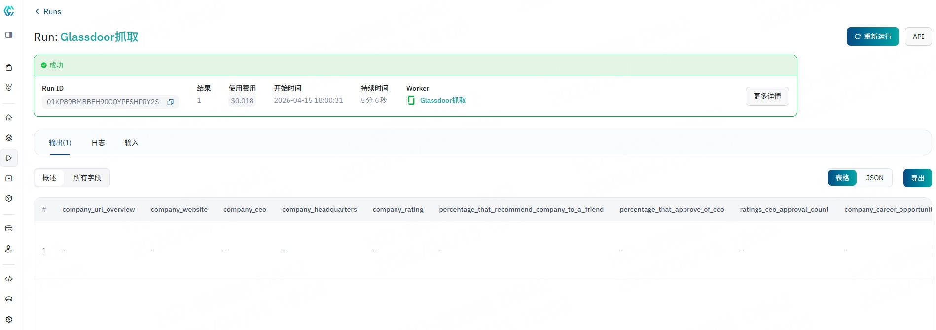Open the add-user icon in sidebar
The height and width of the screenshot is (330, 936).
pyautogui.click(x=9, y=249)
